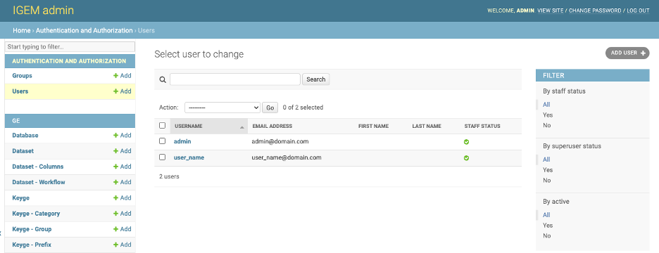Add a new Keyge - Category entry
This screenshot has width=659, height=253.
click(123, 214)
